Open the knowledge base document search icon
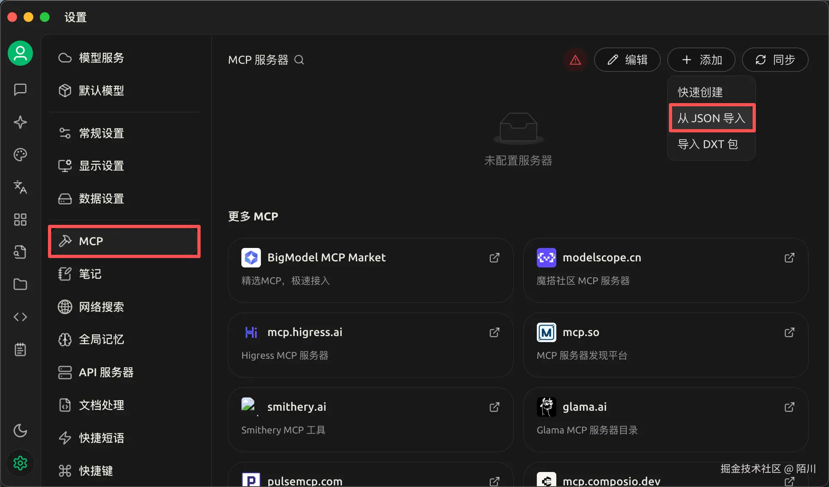The height and width of the screenshot is (487, 829). coord(20,252)
